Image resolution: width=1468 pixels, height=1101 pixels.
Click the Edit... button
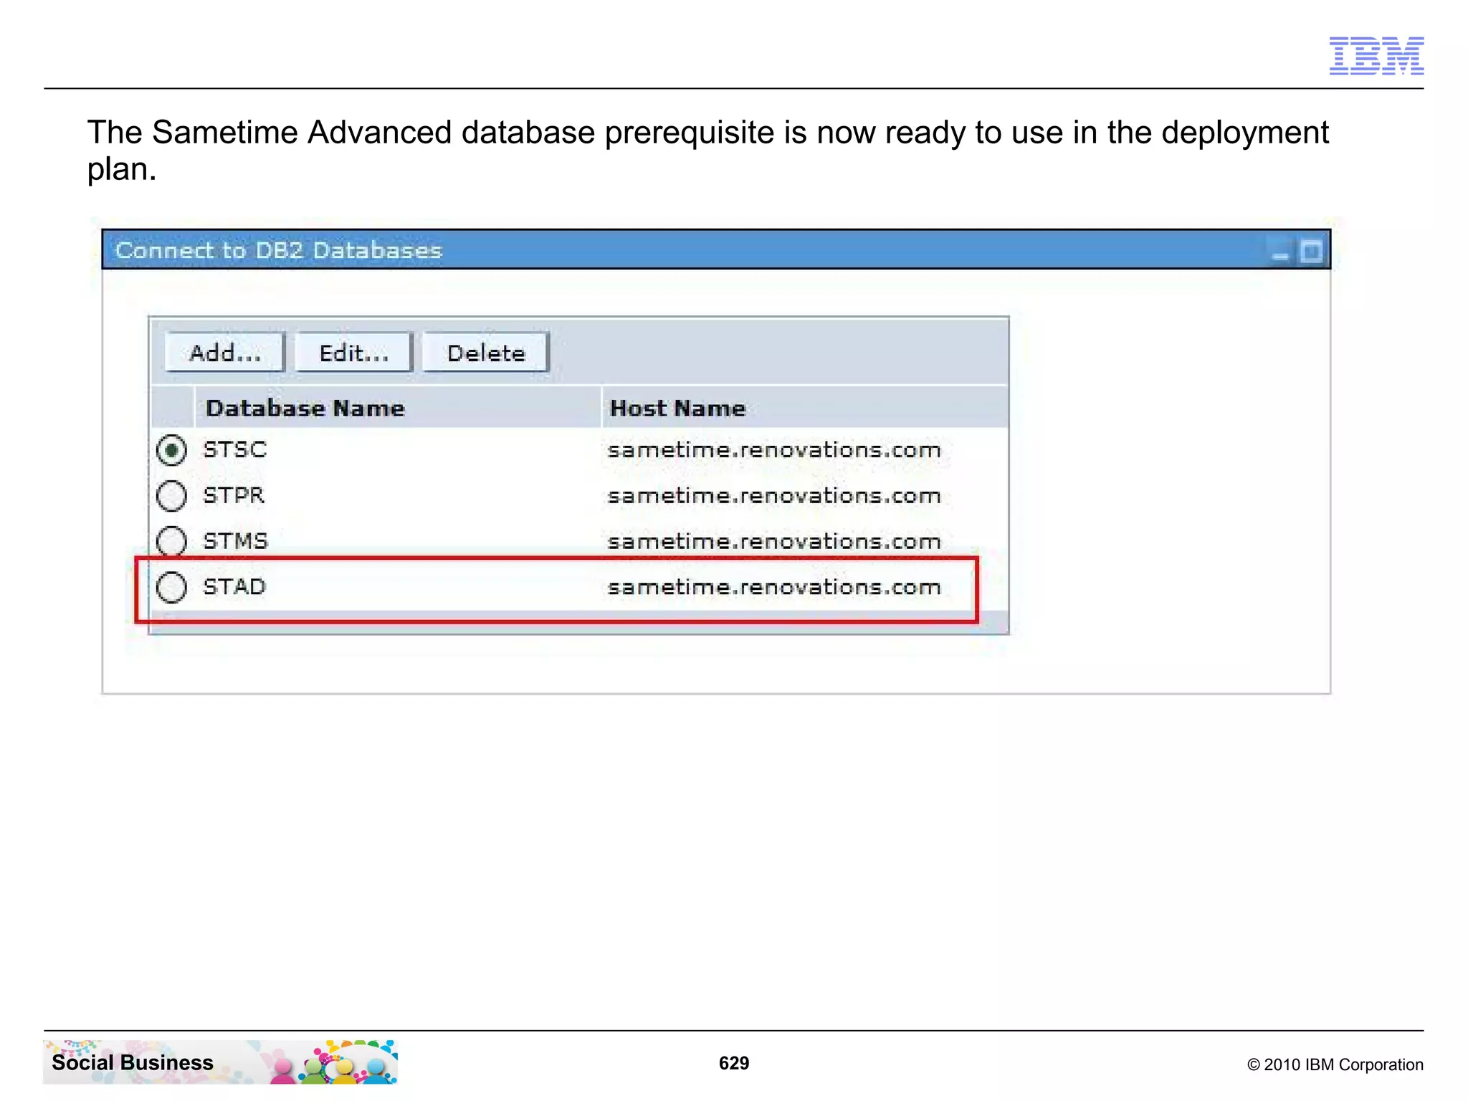point(353,352)
